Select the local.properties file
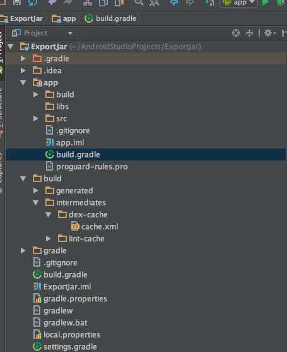This screenshot has width=287, height=352. (67, 335)
